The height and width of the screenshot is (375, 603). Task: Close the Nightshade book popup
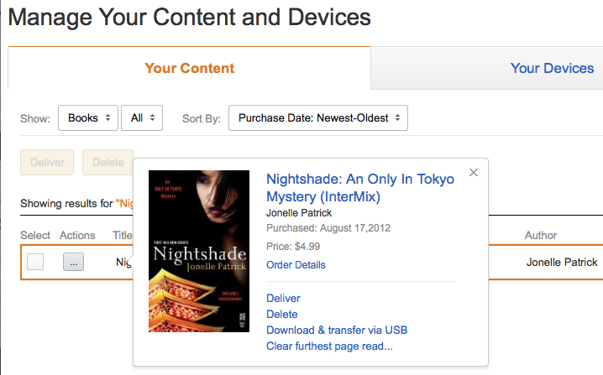[474, 173]
